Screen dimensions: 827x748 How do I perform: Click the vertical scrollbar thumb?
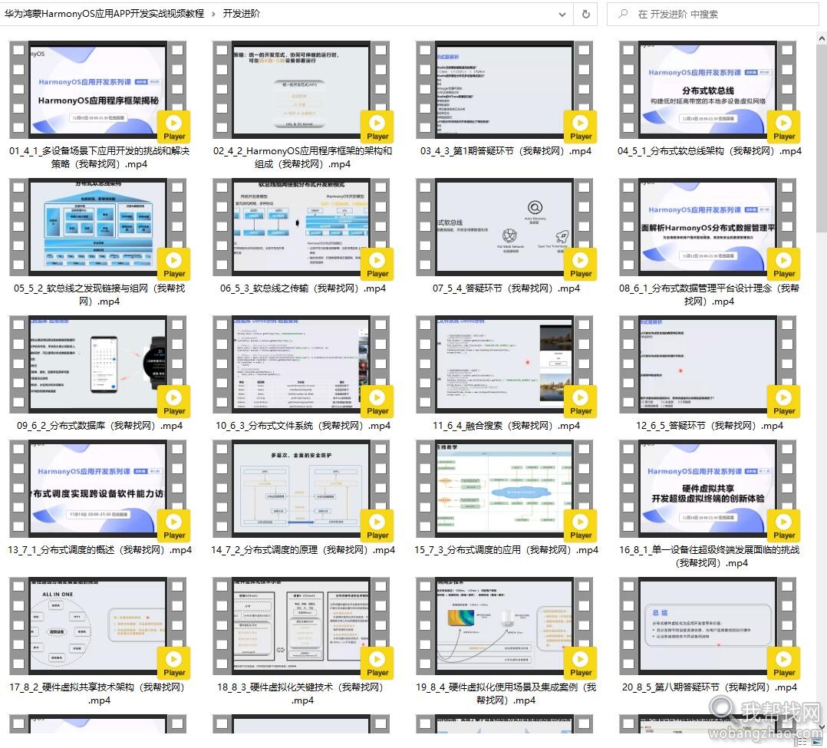pos(822,138)
